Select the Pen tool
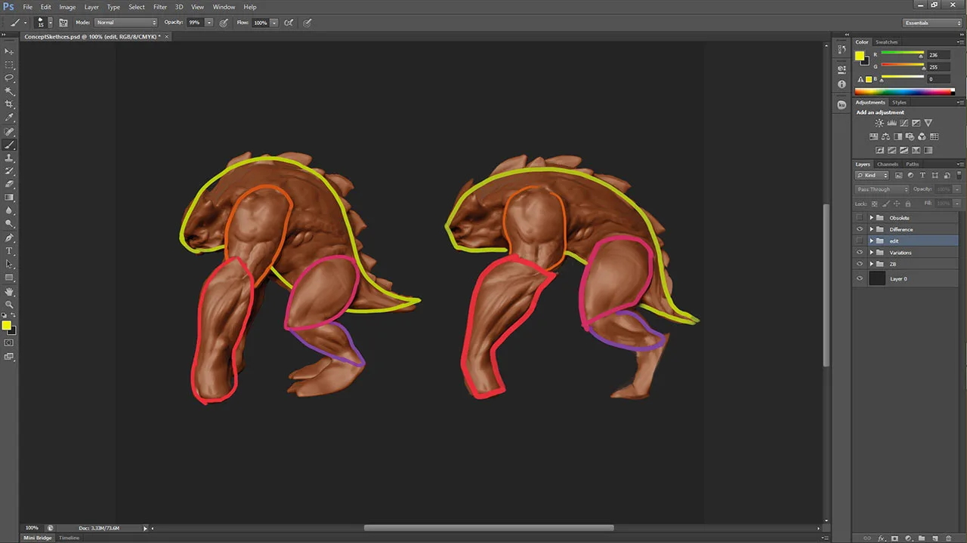The width and height of the screenshot is (967, 543). pos(9,238)
